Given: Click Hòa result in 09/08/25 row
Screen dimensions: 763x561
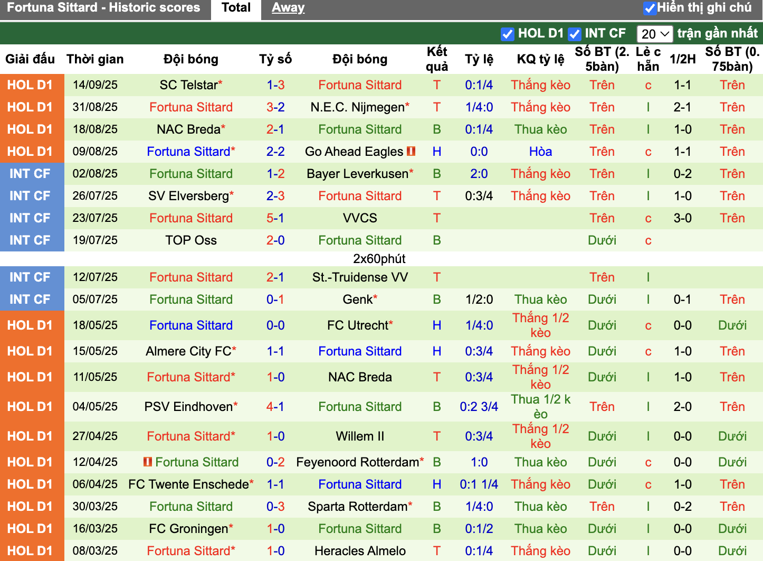Looking at the screenshot, I should click(540, 152).
